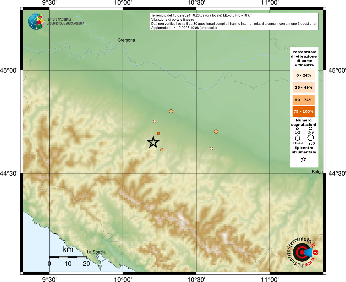Click the 10-49 reports circle in legend

point(298,138)
